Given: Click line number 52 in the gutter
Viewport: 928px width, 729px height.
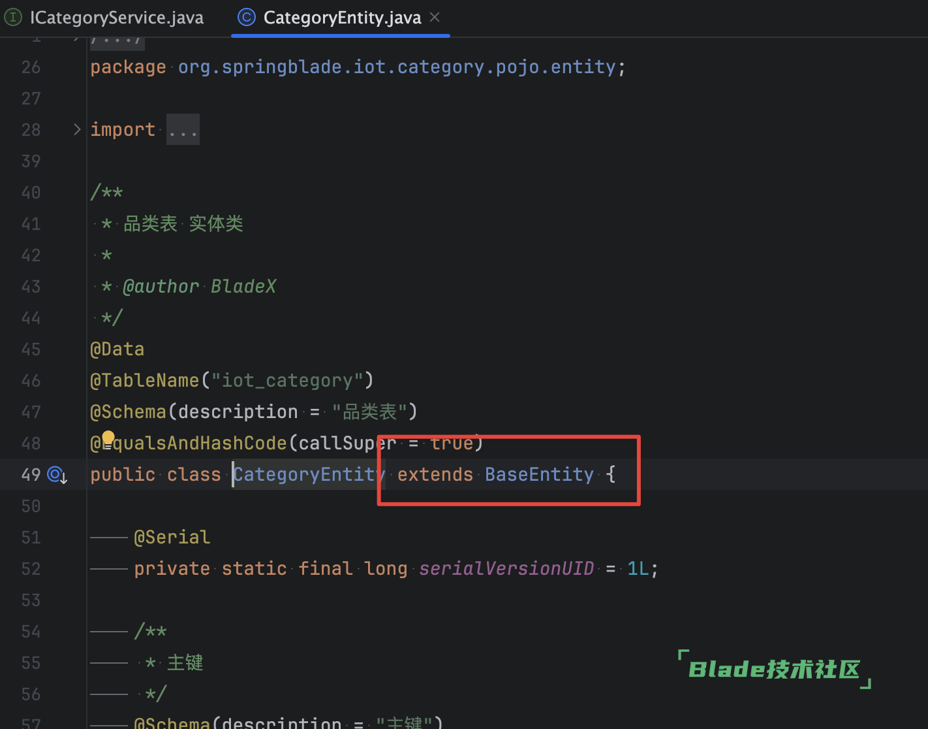Looking at the screenshot, I should [31, 569].
